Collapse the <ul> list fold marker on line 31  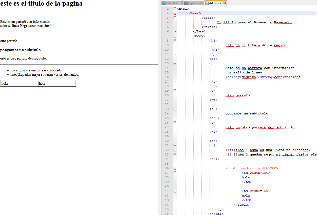coord(175,145)
